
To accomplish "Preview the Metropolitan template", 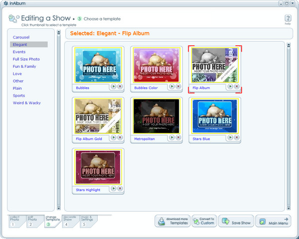I will [171, 137].
